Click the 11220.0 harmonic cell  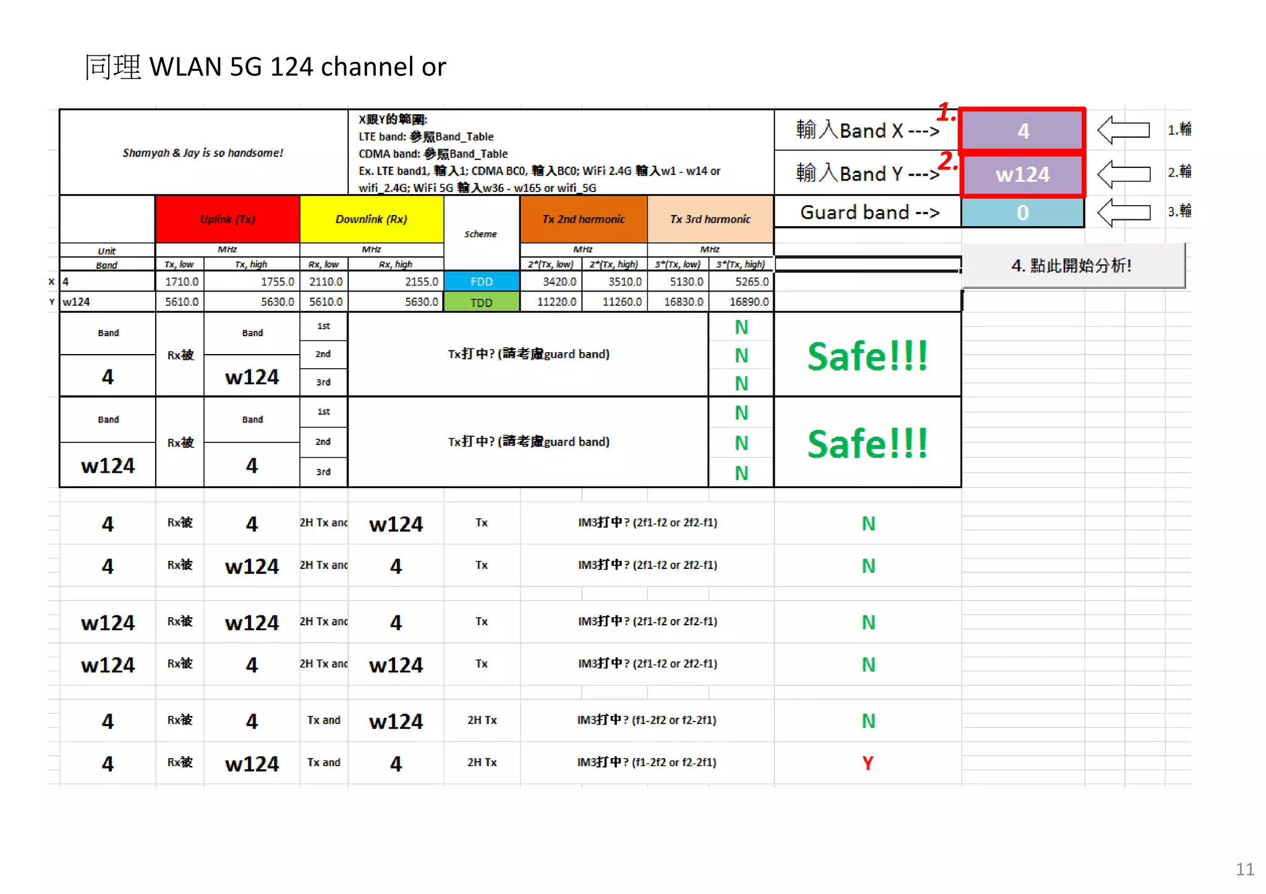pyautogui.click(x=551, y=302)
